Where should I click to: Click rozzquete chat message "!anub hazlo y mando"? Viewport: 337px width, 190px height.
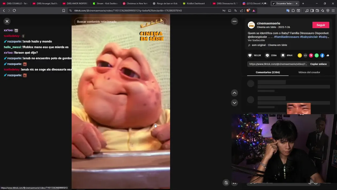(28, 41)
